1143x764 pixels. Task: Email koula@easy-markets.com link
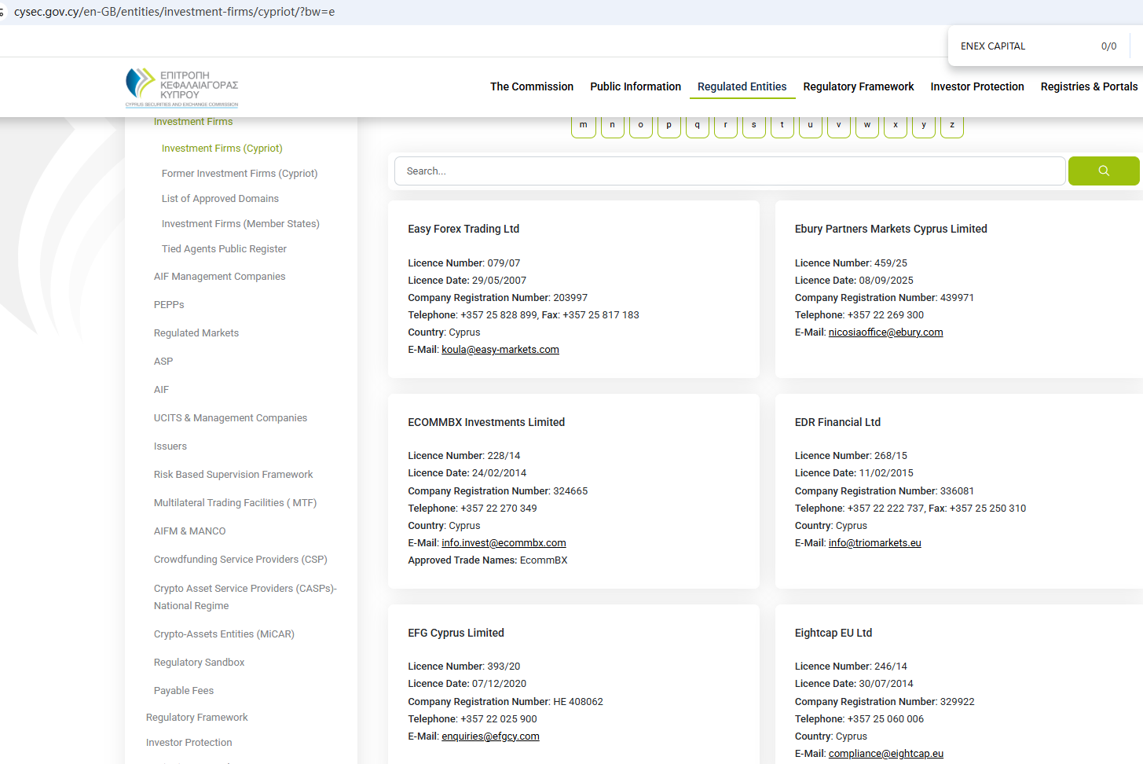(500, 350)
